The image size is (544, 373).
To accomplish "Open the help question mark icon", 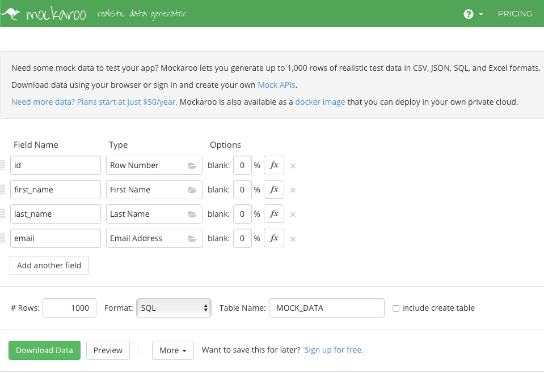I will (469, 14).
